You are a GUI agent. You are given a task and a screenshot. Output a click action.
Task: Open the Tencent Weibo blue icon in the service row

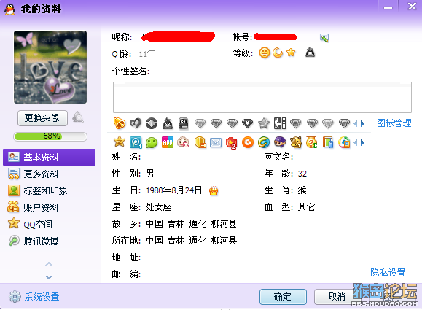click(136, 142)
